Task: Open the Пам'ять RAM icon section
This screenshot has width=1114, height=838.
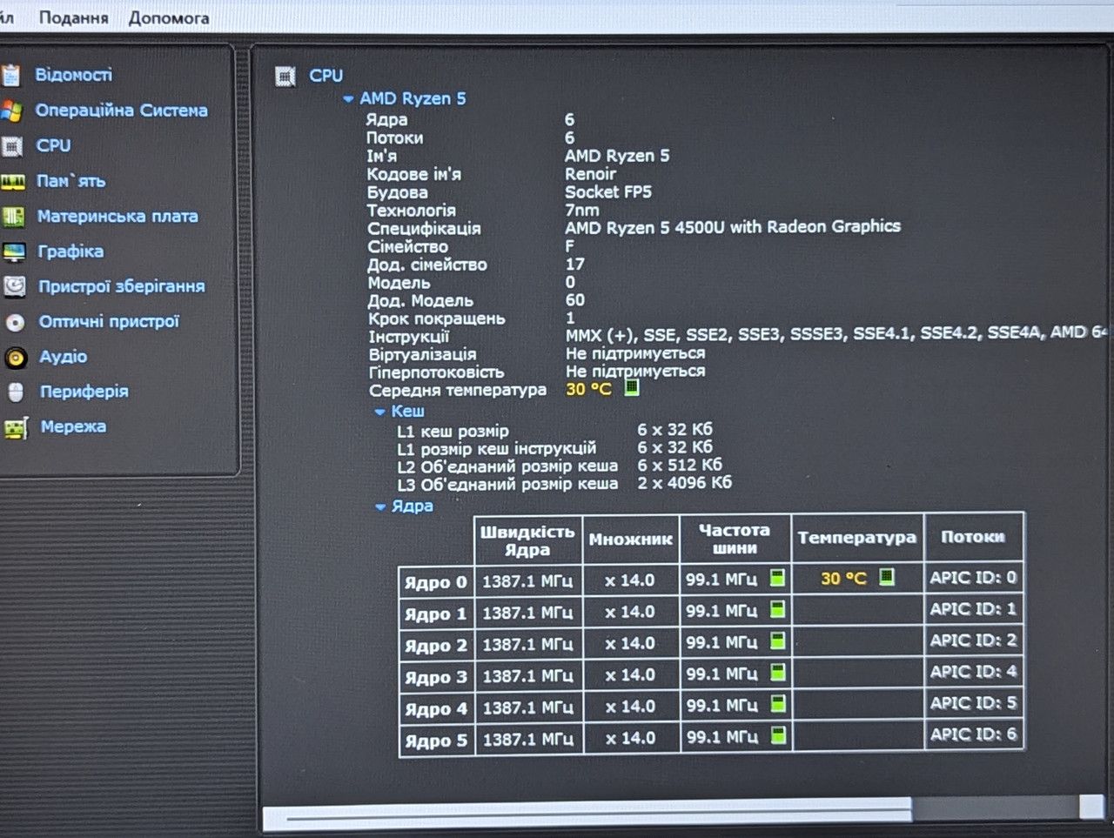Action: (12, 182)
